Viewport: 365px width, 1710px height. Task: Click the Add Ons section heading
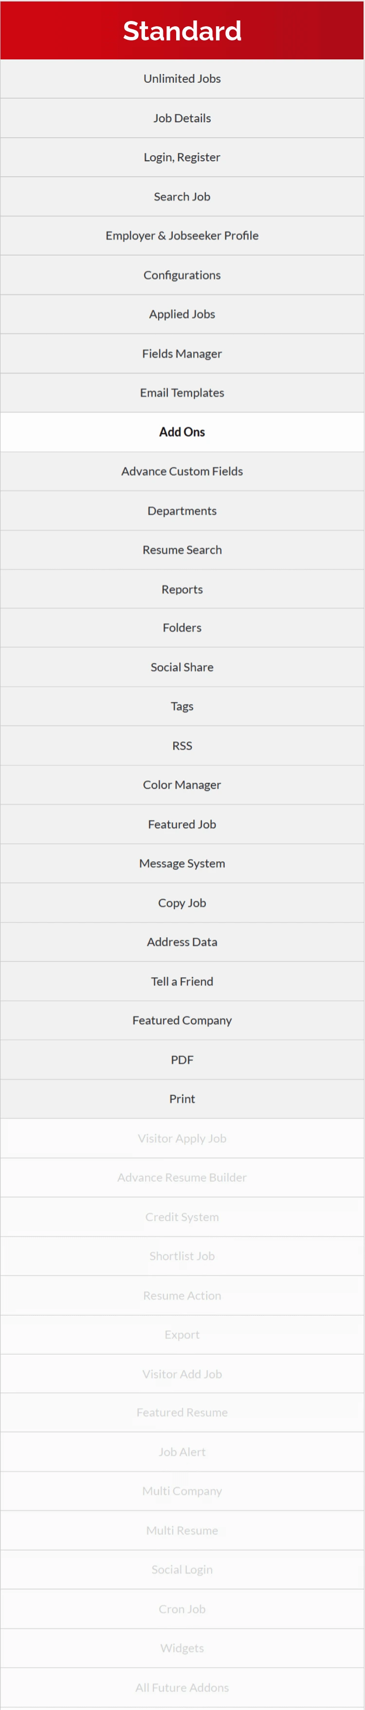[x=182, y=432]
